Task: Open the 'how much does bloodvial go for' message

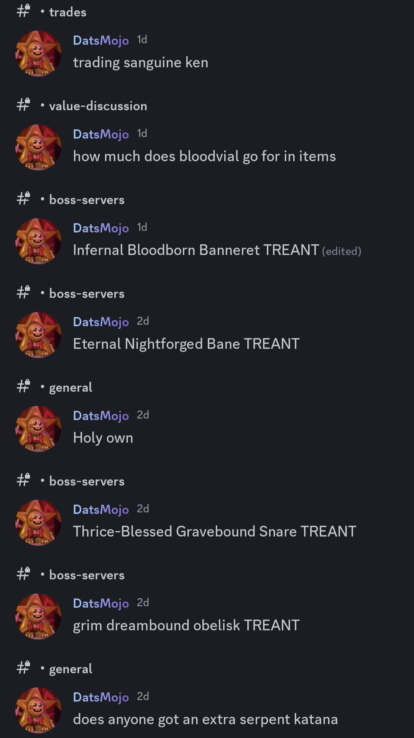Action: point(204,156)
